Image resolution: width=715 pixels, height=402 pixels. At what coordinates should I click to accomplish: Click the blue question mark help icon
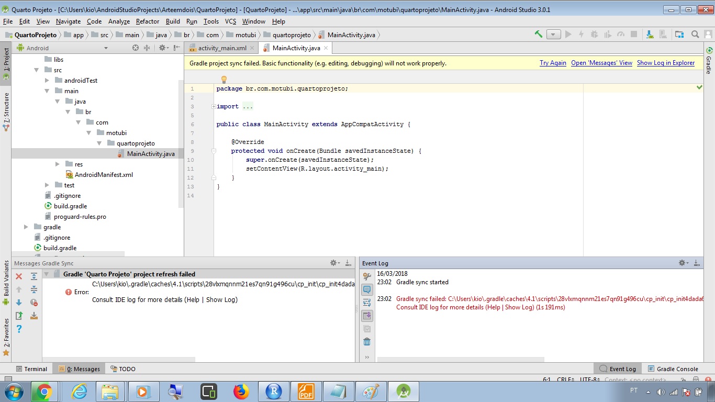click(x=19, y=329)
